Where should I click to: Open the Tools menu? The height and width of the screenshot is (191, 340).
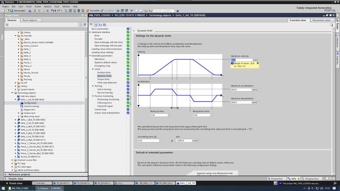[x=57, y=7]
